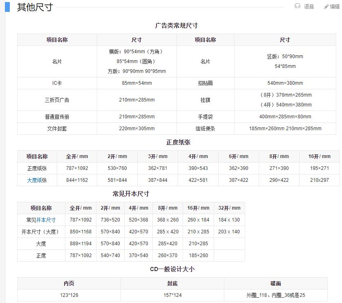Image resolution: width=342 pixels, height=303 pixels.
Task: Click the 手提袋 cell
Action: [206, 117]
